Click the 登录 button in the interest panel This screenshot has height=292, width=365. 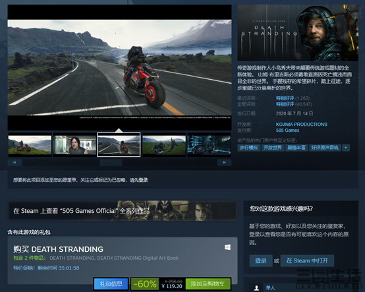point(261,260)
